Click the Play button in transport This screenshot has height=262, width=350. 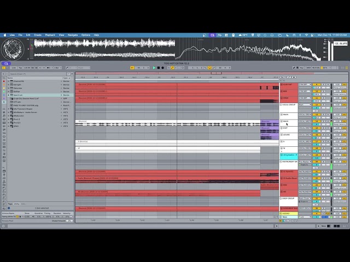[154, 68]
